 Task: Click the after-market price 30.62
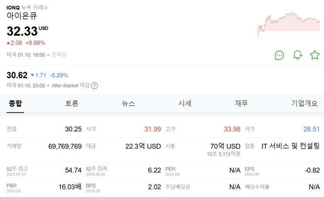click(17, 75)
